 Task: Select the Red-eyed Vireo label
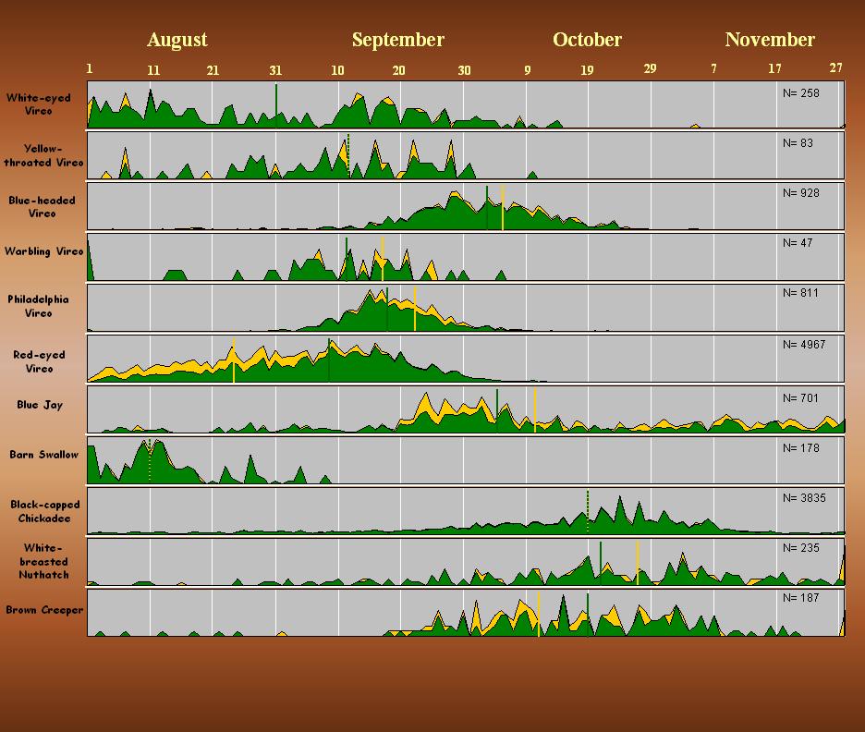[x=40, y=361]
